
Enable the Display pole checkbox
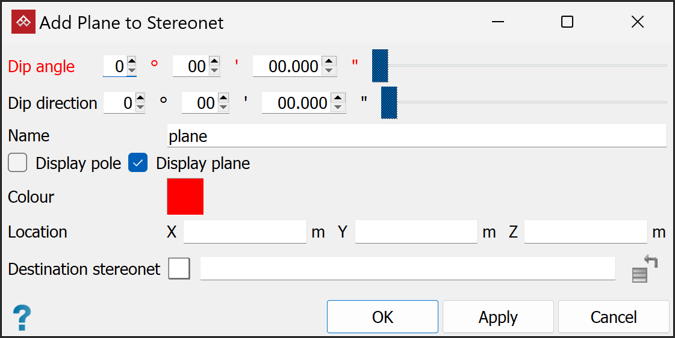[x=17, y=163]
